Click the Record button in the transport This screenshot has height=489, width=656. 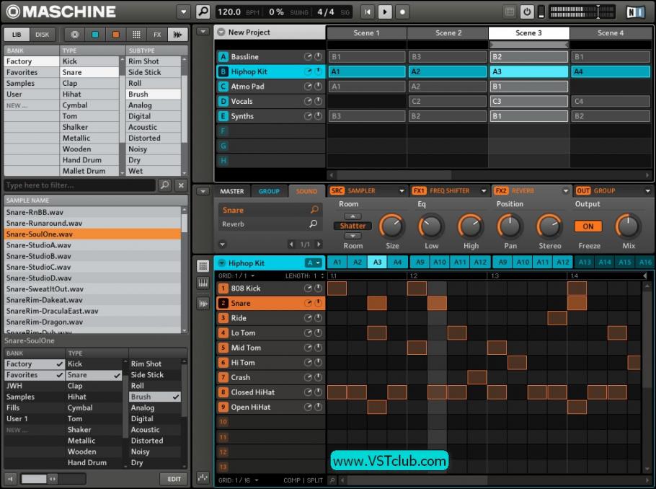(x=402, y=12)
